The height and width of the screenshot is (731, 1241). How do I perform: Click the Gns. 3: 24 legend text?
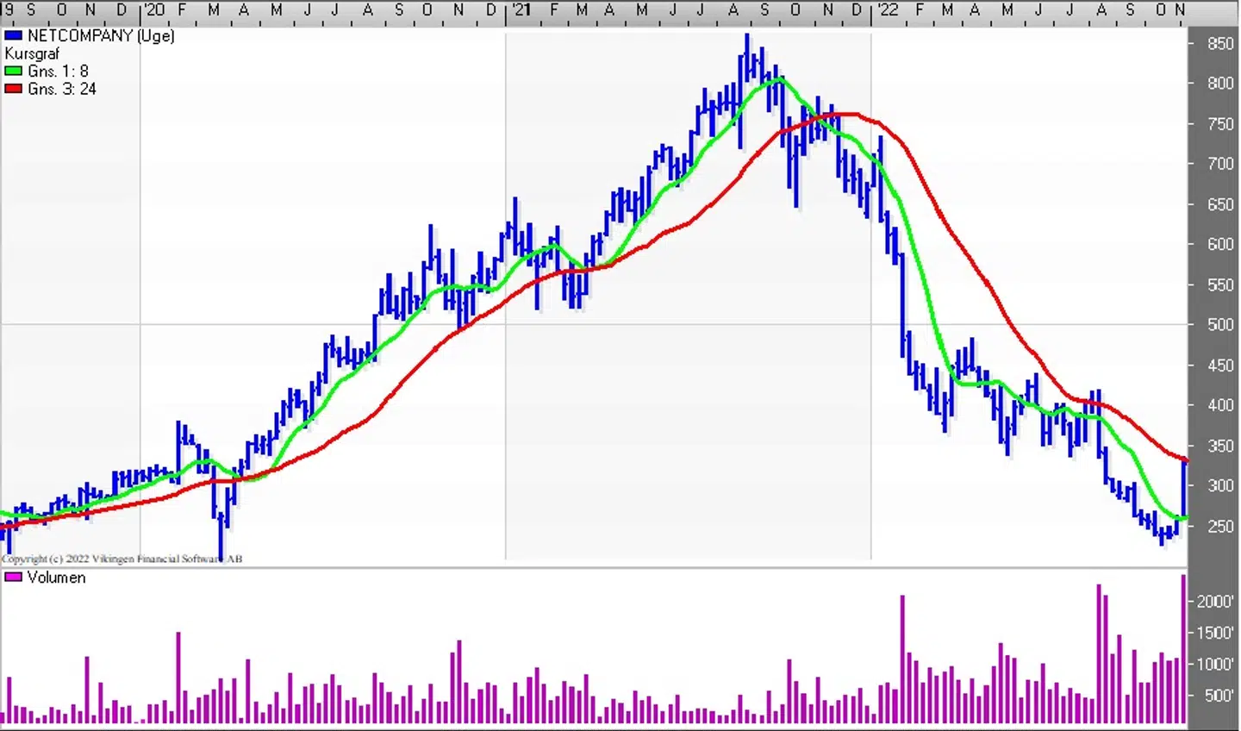click(61, 89)
